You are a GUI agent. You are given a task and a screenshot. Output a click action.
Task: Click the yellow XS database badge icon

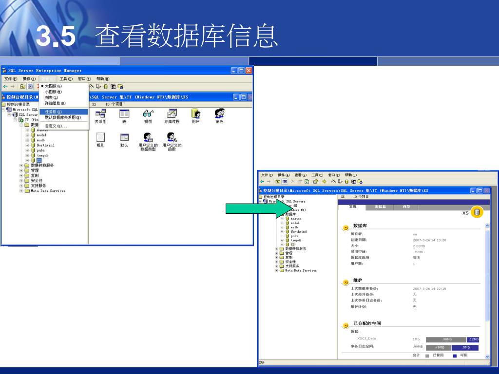tap(477, 212)
